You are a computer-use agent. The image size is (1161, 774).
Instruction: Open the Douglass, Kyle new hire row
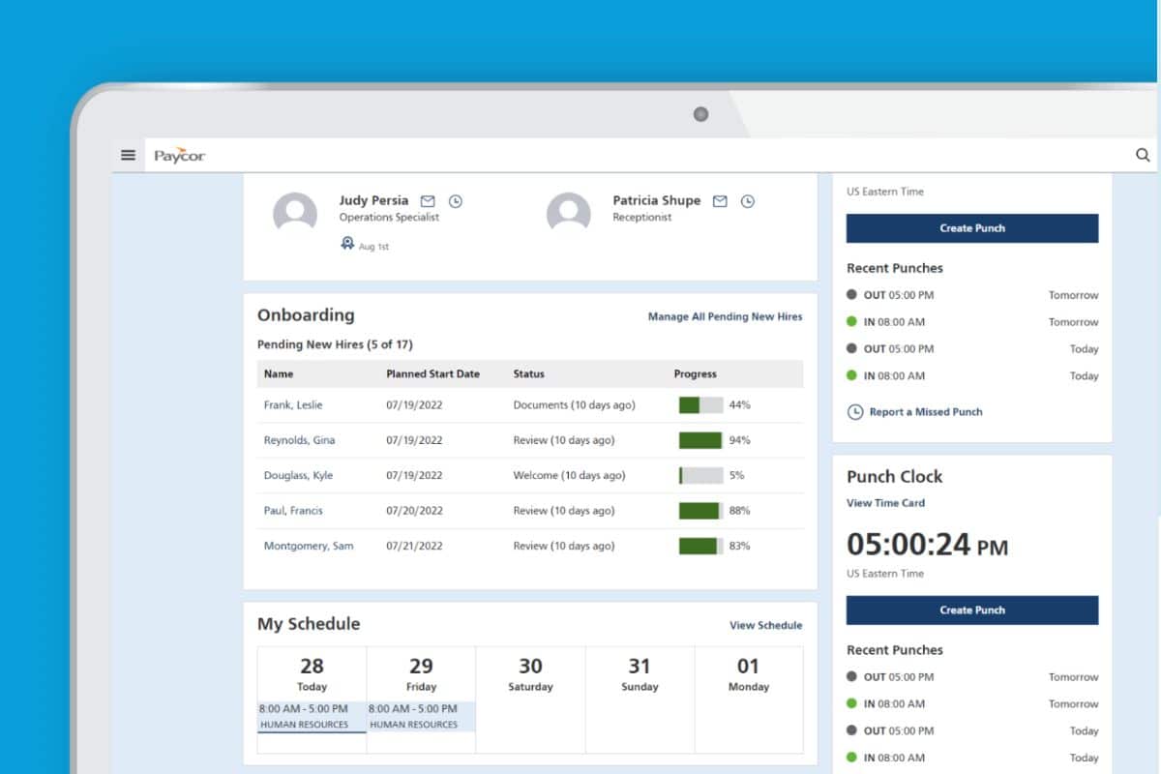(530, 476)
